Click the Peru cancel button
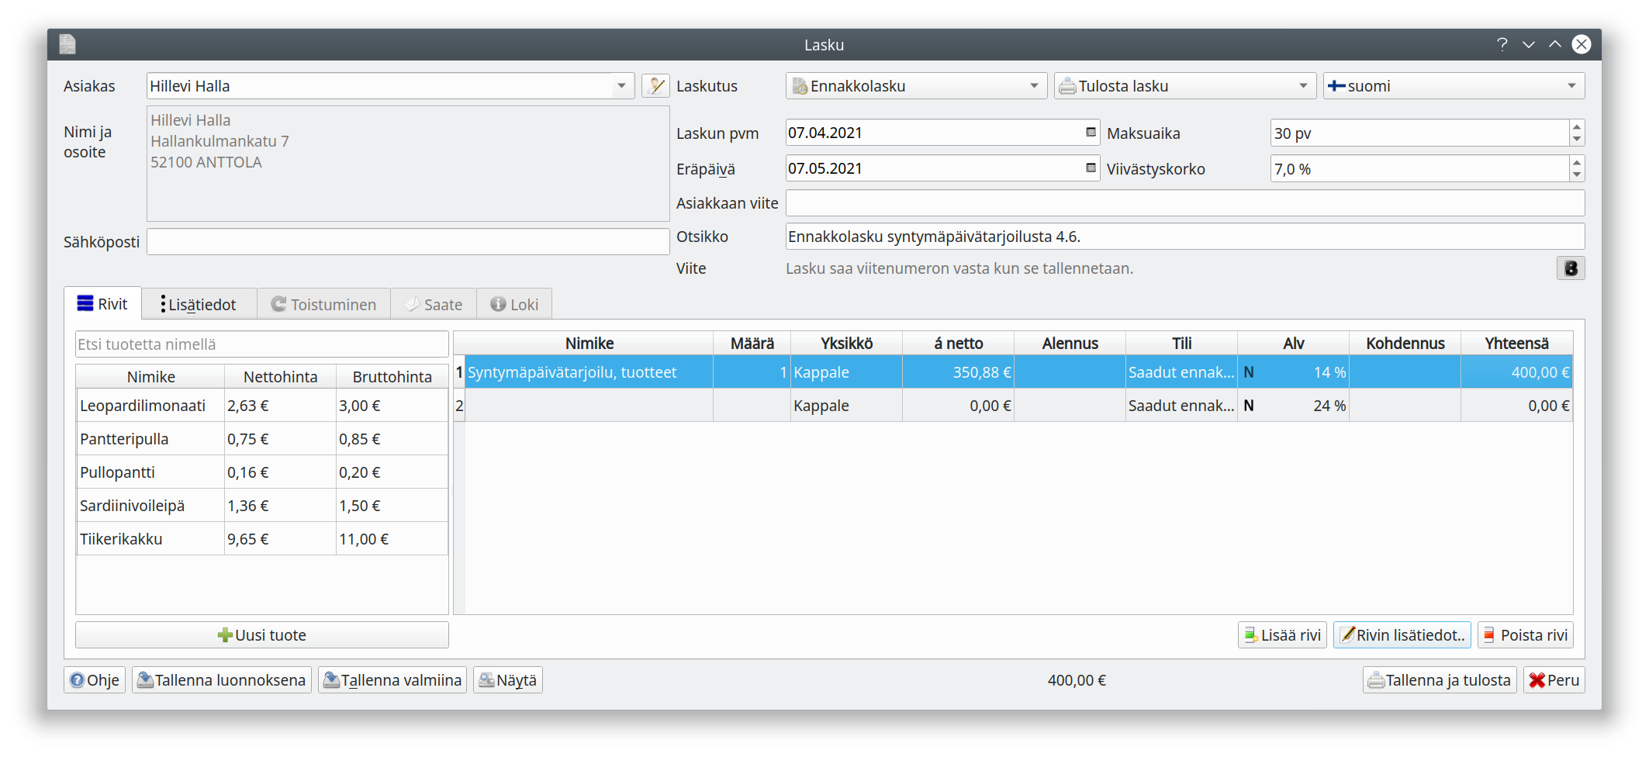Image resolution: width=1649 pixels, height=757 pixels. 1554,680
